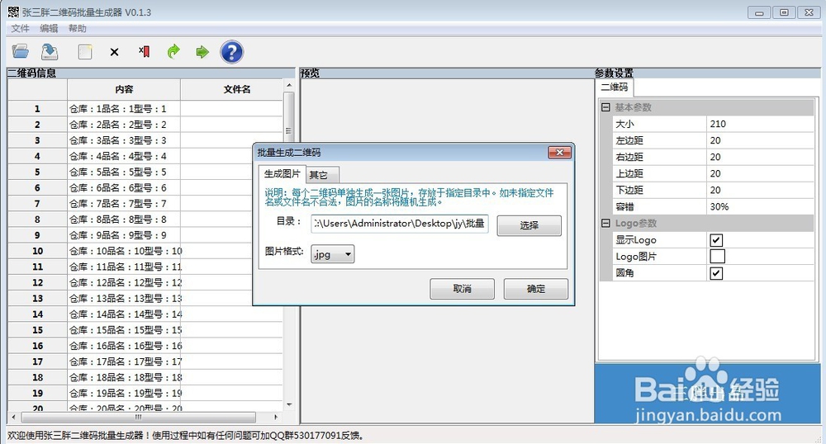826x444 pixels.
Task: Click the 左边距 value field
Action: click(x=760, y=140)
